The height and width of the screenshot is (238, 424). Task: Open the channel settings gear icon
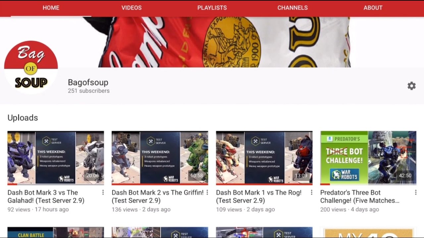click(411, 86)
